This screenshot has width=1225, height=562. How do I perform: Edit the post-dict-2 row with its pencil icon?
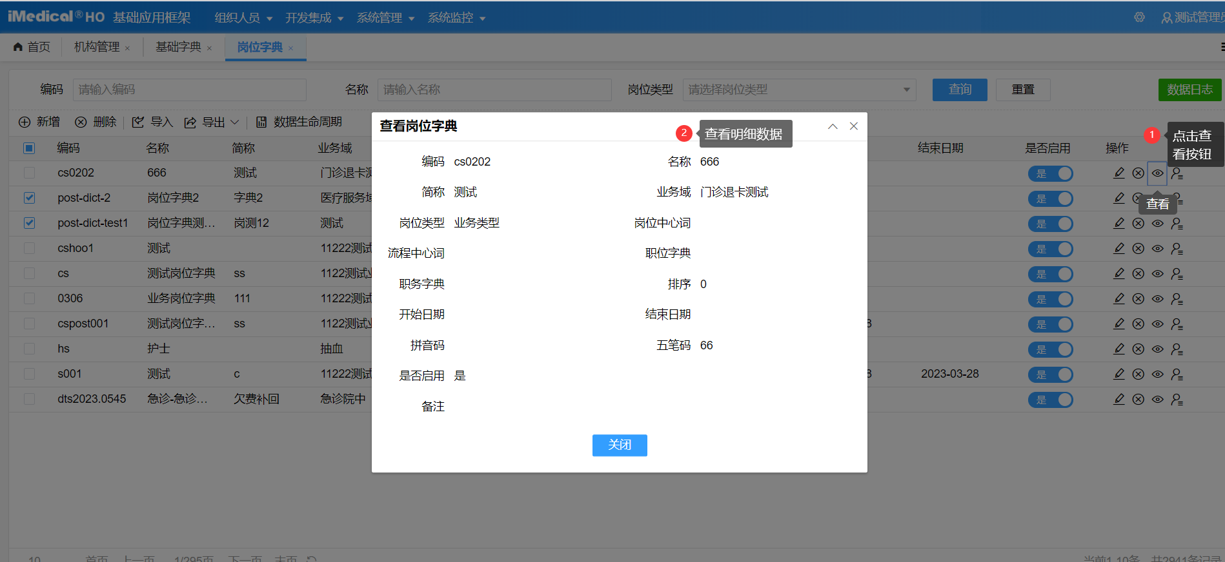[1119, 198]
